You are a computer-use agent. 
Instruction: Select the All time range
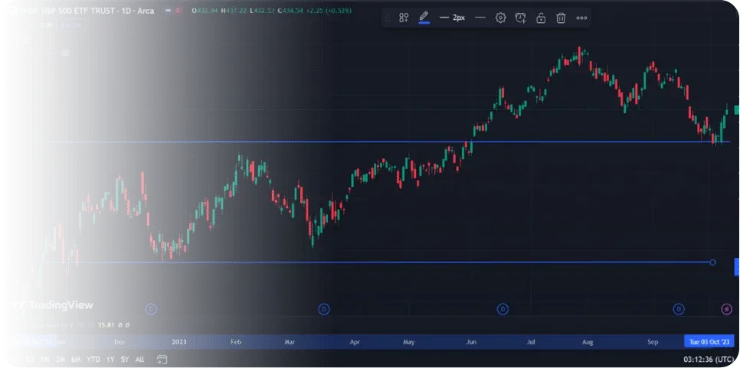(x=139, y=360)
